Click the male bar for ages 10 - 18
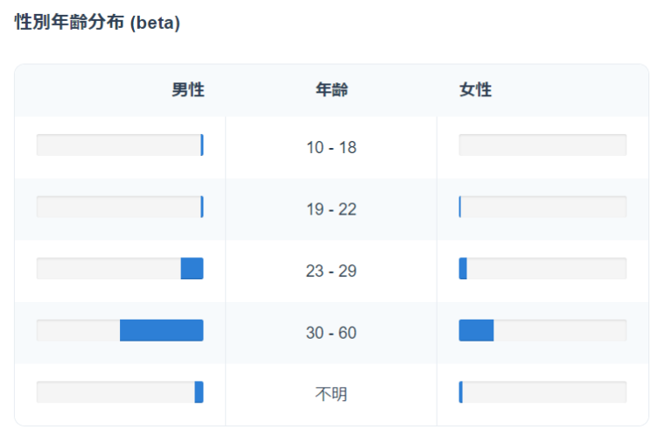The height and width of the screenshot is (443, 665). click(x=120, y=145)
